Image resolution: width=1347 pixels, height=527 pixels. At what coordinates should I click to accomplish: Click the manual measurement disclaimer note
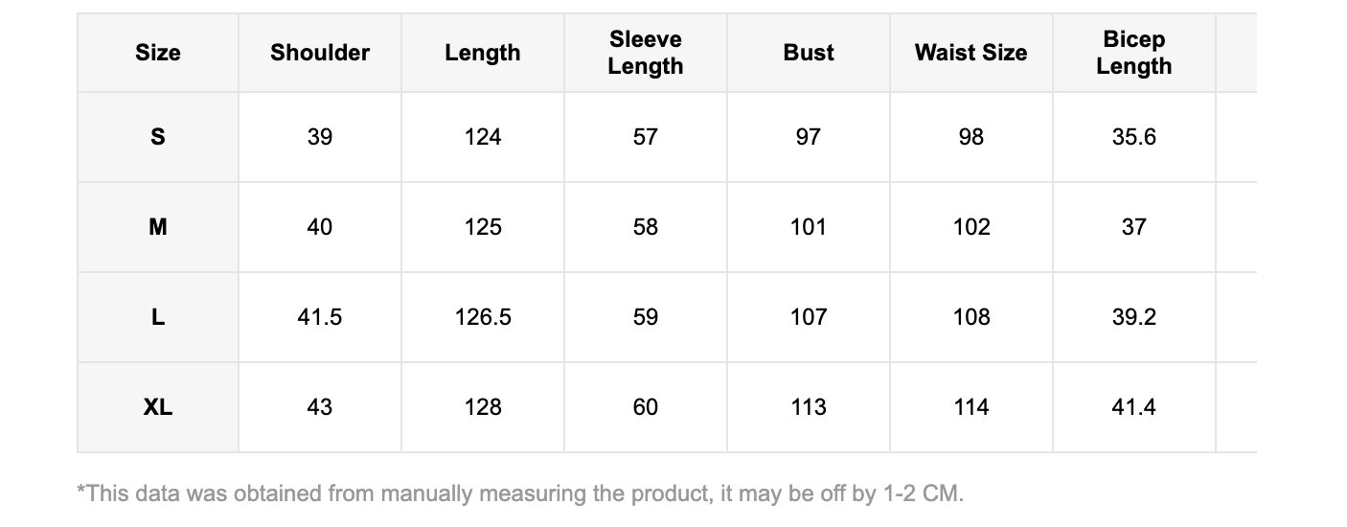tap(520, 494)
